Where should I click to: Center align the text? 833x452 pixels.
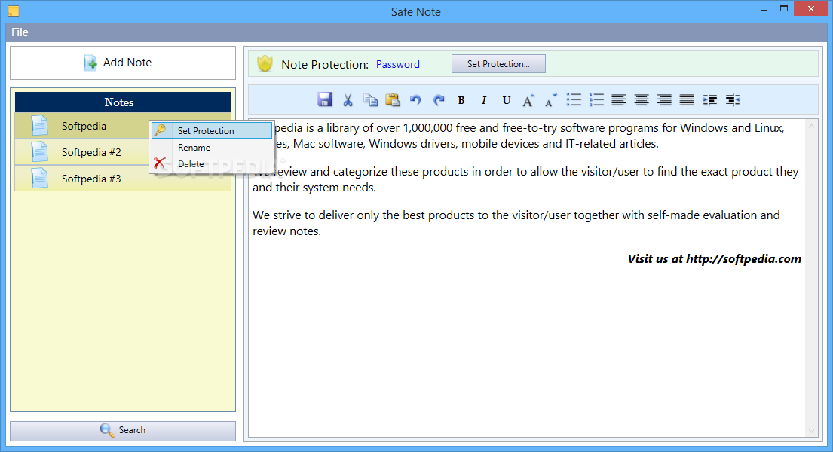642,100
